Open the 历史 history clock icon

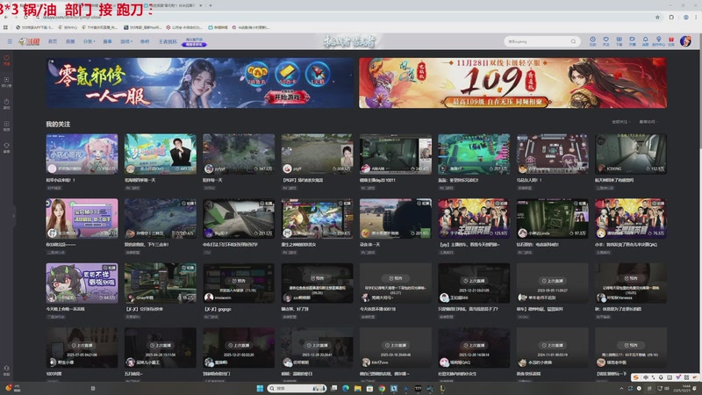[x=592, y=41]
